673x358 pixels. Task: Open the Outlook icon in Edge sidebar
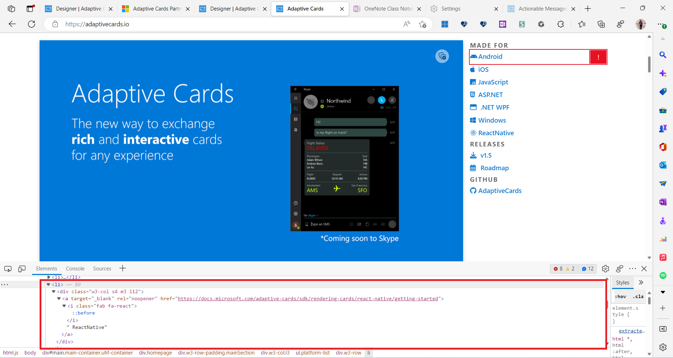(663, 165)
